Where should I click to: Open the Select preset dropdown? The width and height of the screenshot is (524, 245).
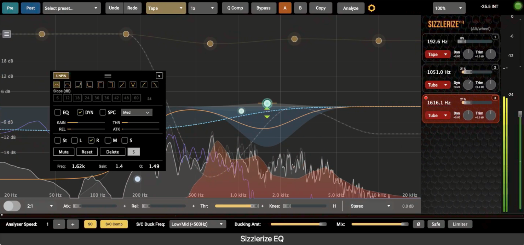[71, 8]
